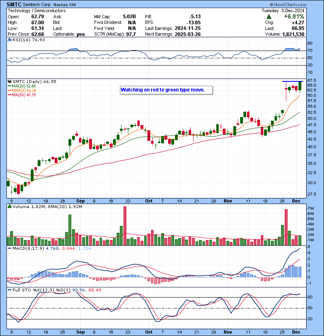The image size is (324, 336).
Task: Click the Chg value +4.27
Action: (298, 23)
